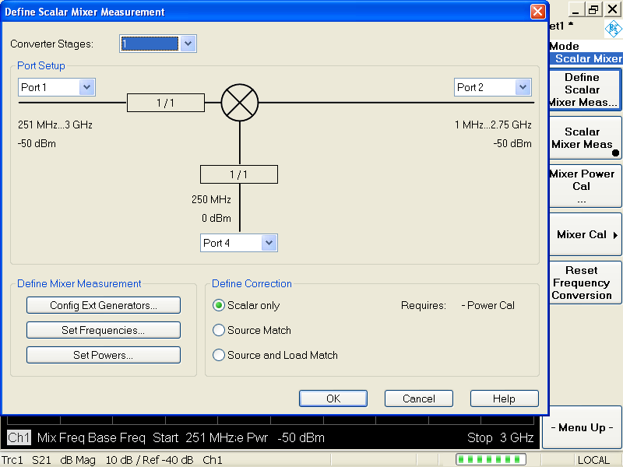This screenshot has height=467, width=623.
Task: Open Set Frequencies dialog
Action: (x=104, y=331)
